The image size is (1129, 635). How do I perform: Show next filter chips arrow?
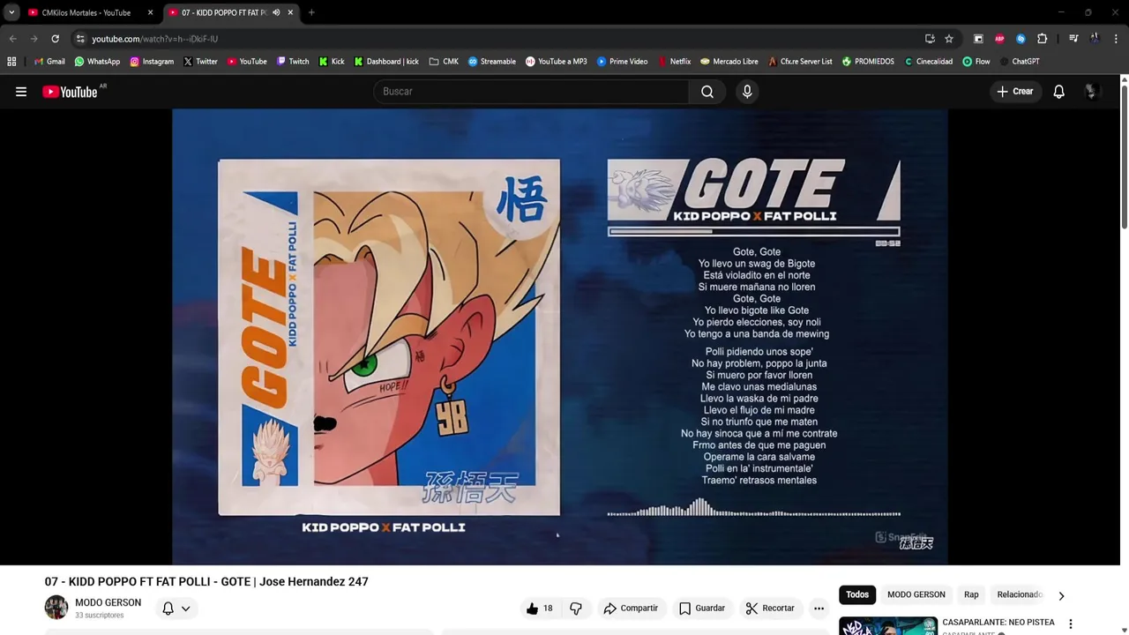click(x=1061, y=595)
